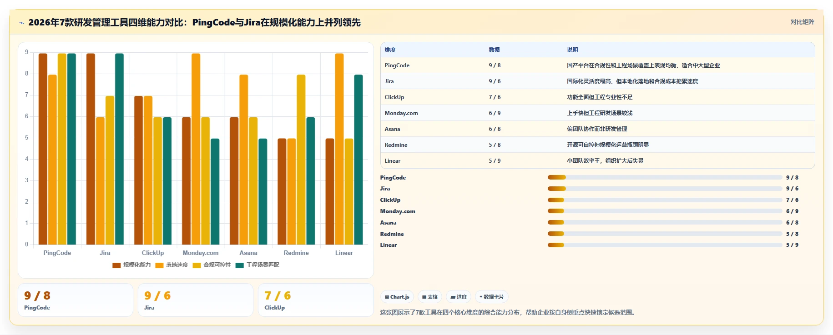Click PingCode's orange 落地速度 bar at 8
This screenshot has height=335, width=833.
point(52,160)
